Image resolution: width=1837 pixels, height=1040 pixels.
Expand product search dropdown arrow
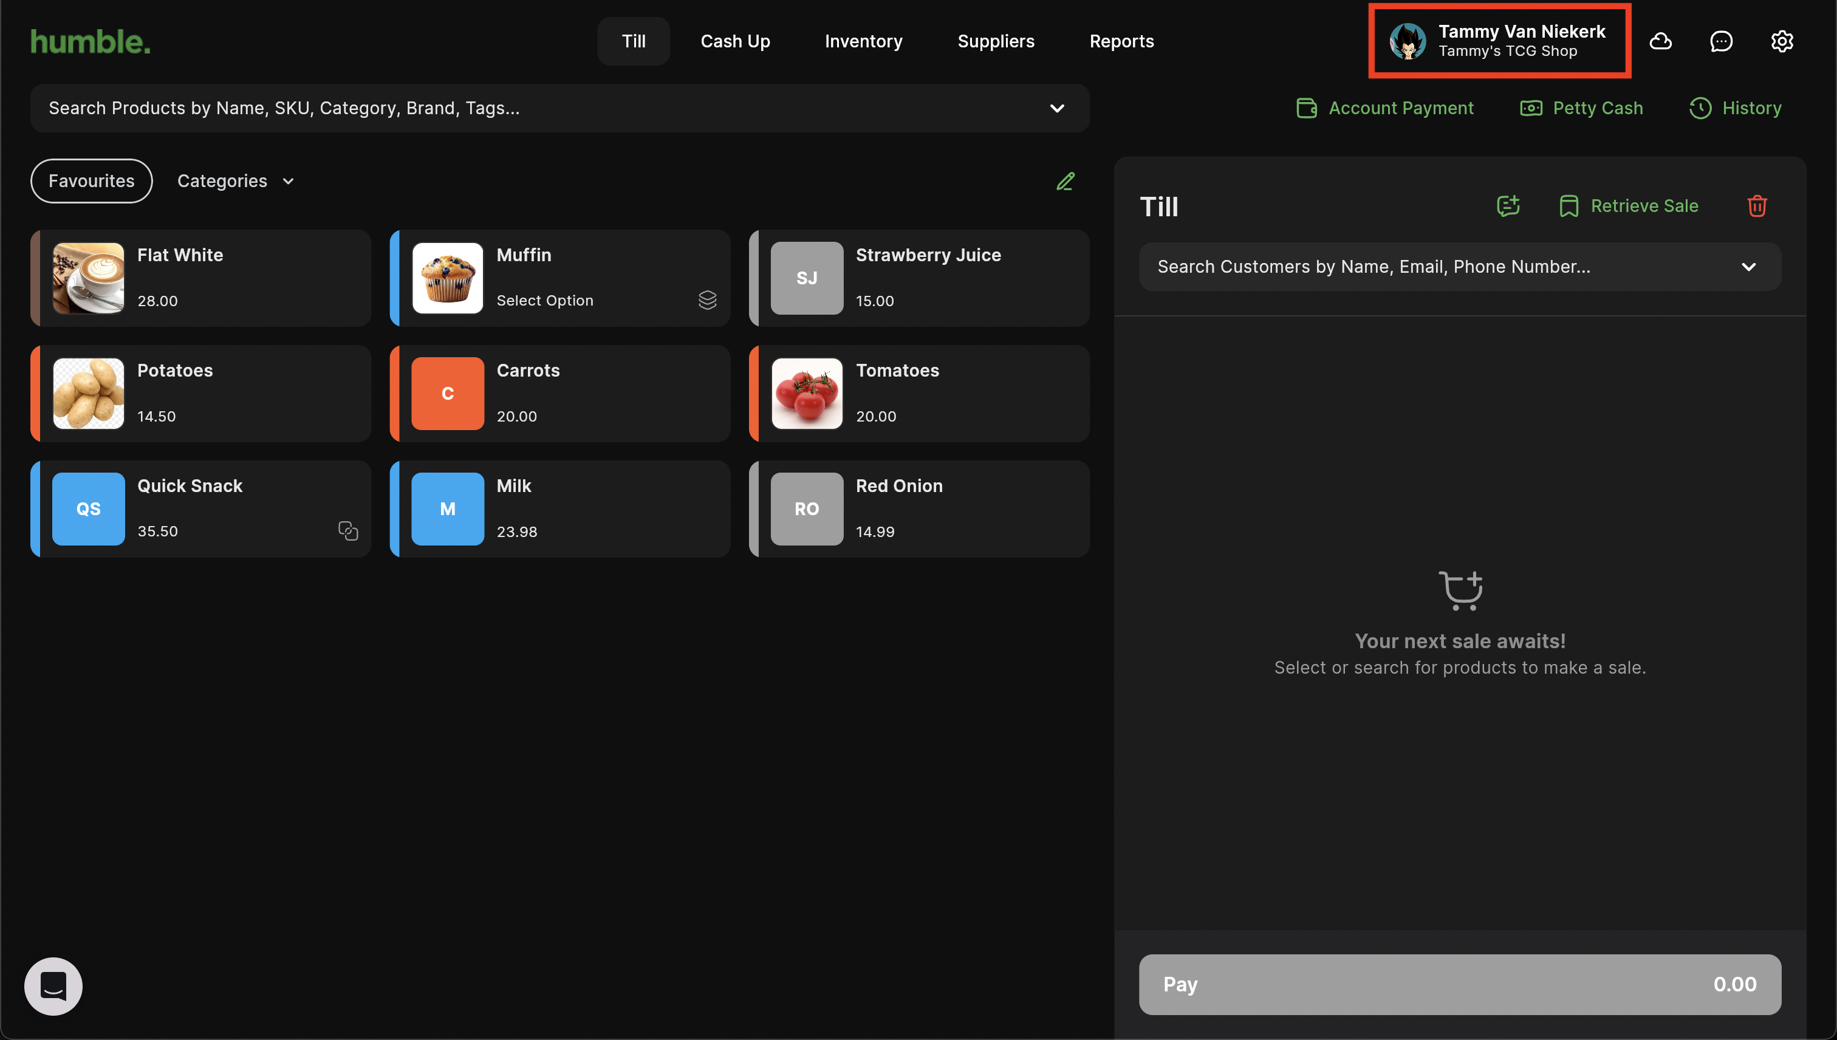tap(1057, 109)
